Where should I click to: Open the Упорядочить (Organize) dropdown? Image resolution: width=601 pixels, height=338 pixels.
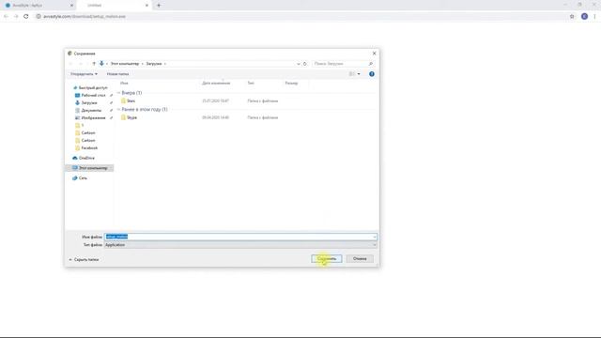click(x=84, y=74)
